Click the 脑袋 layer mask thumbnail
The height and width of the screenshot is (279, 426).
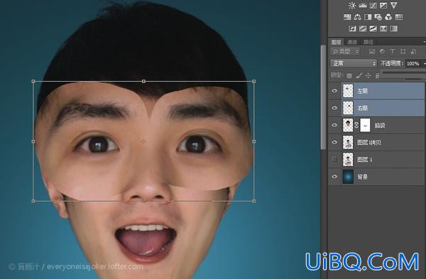coord(365,125)
